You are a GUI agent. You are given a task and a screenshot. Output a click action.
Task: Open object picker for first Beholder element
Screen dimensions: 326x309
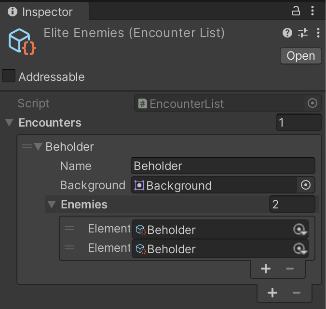pyautogui.click(x=299, y=229)
